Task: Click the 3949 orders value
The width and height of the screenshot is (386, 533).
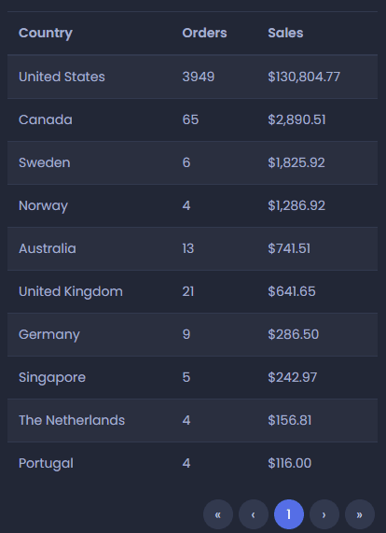Action: [x=199, y=77]
